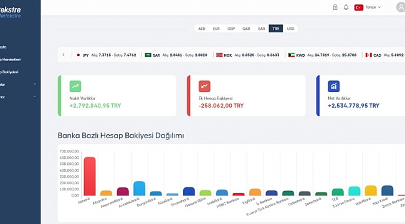
Task: Click the yellow VakıfBank bar
Action: pos(371,190)
